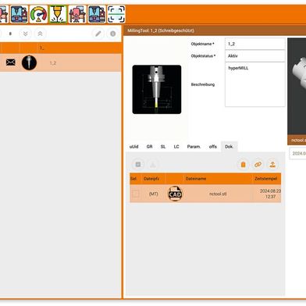Viewport: 306px width, 306px height.
Task: Click the chain link icon in the documents toolbar
Action: 258,165
